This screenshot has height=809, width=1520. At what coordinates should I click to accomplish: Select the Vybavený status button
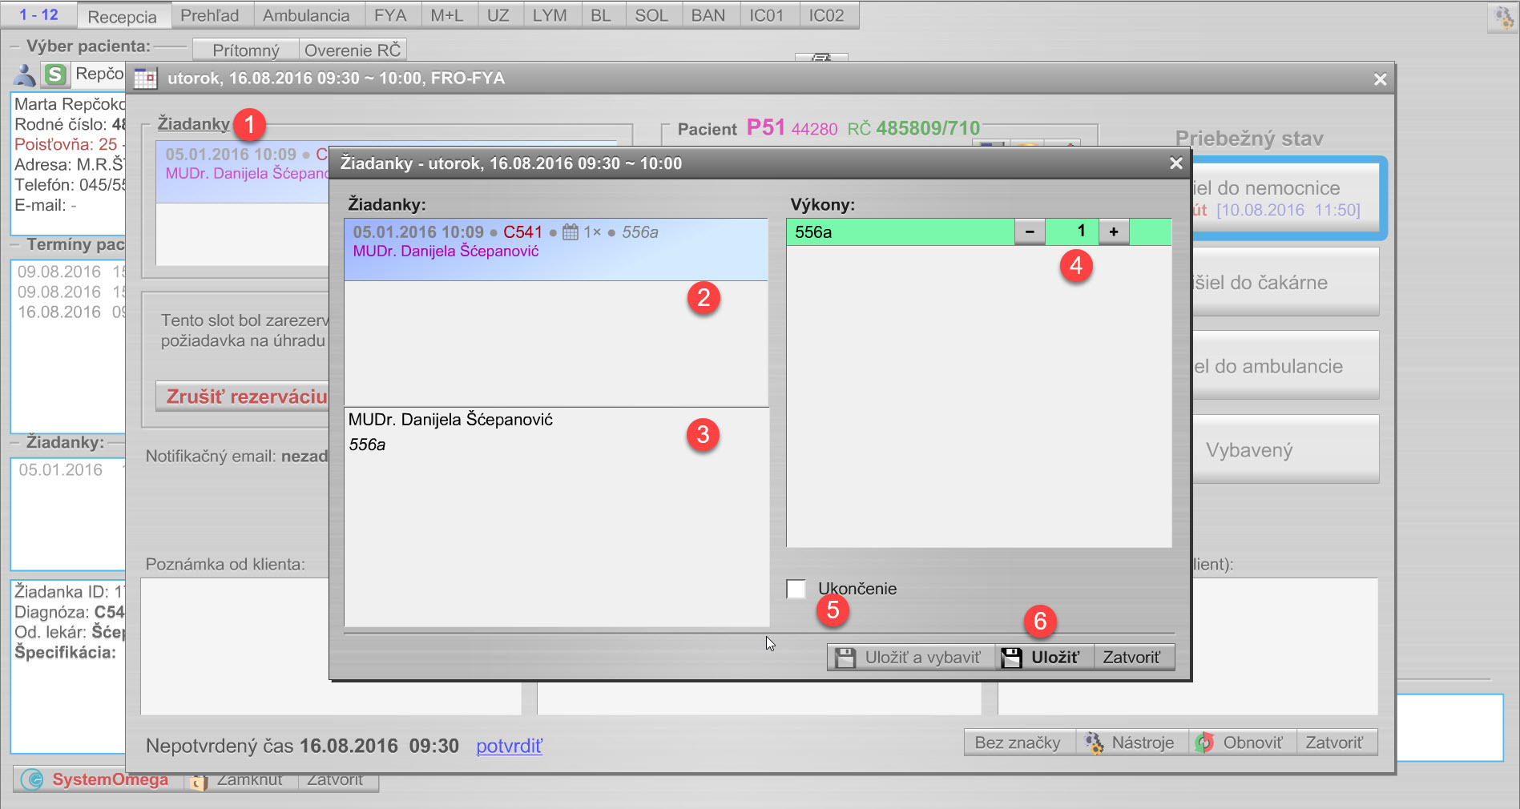click(x=1282, y=449)
